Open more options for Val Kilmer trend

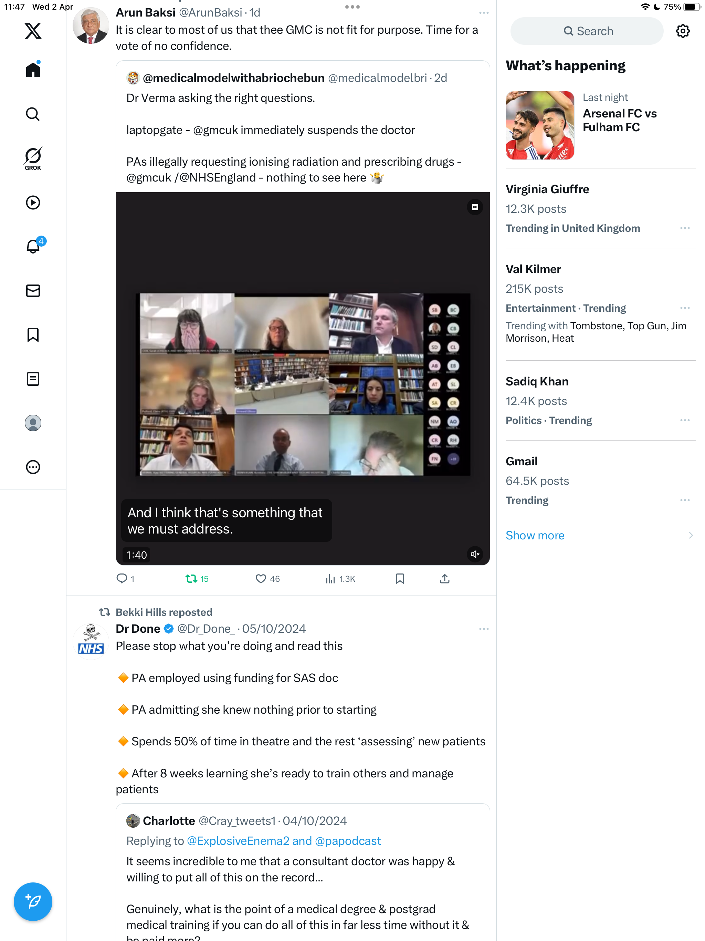coord(685,308)
